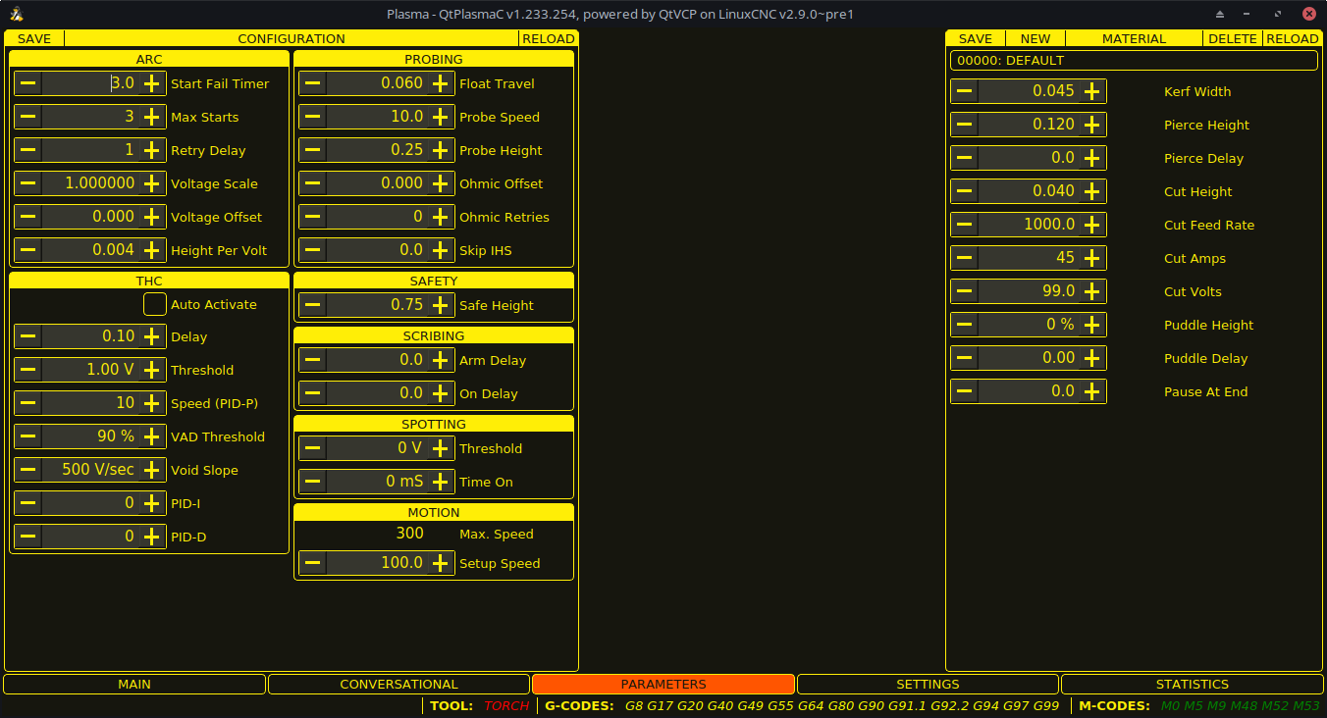Decrease Probe Speed with the minus icon
This screenshot has width=1327, height=718.
[312, 116]
